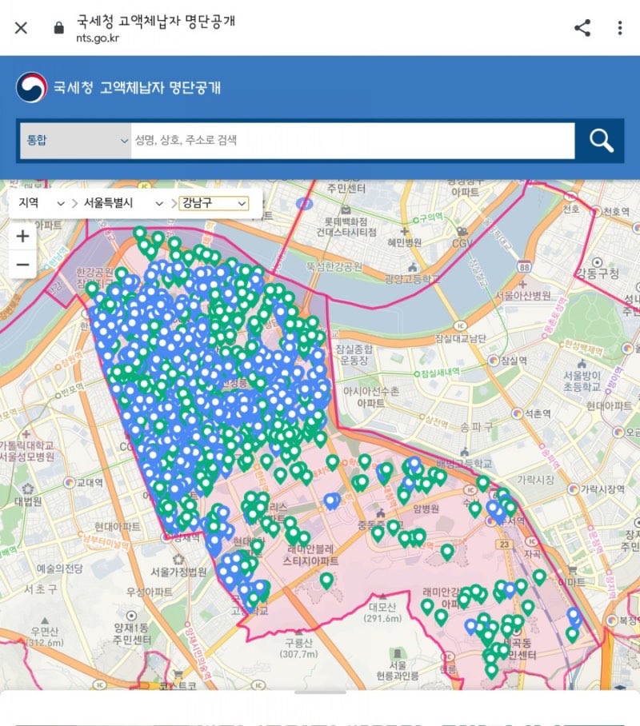640x726 pixels.
Task: Click the 국세청 고액체납자 명단공개 header title
Action: [x=137, y=88]
